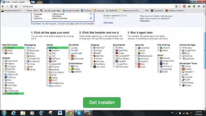This screenshot has width=206, height=116.
Task: Check the 7-Zip checkbox
Action: (x=70, y=66)
